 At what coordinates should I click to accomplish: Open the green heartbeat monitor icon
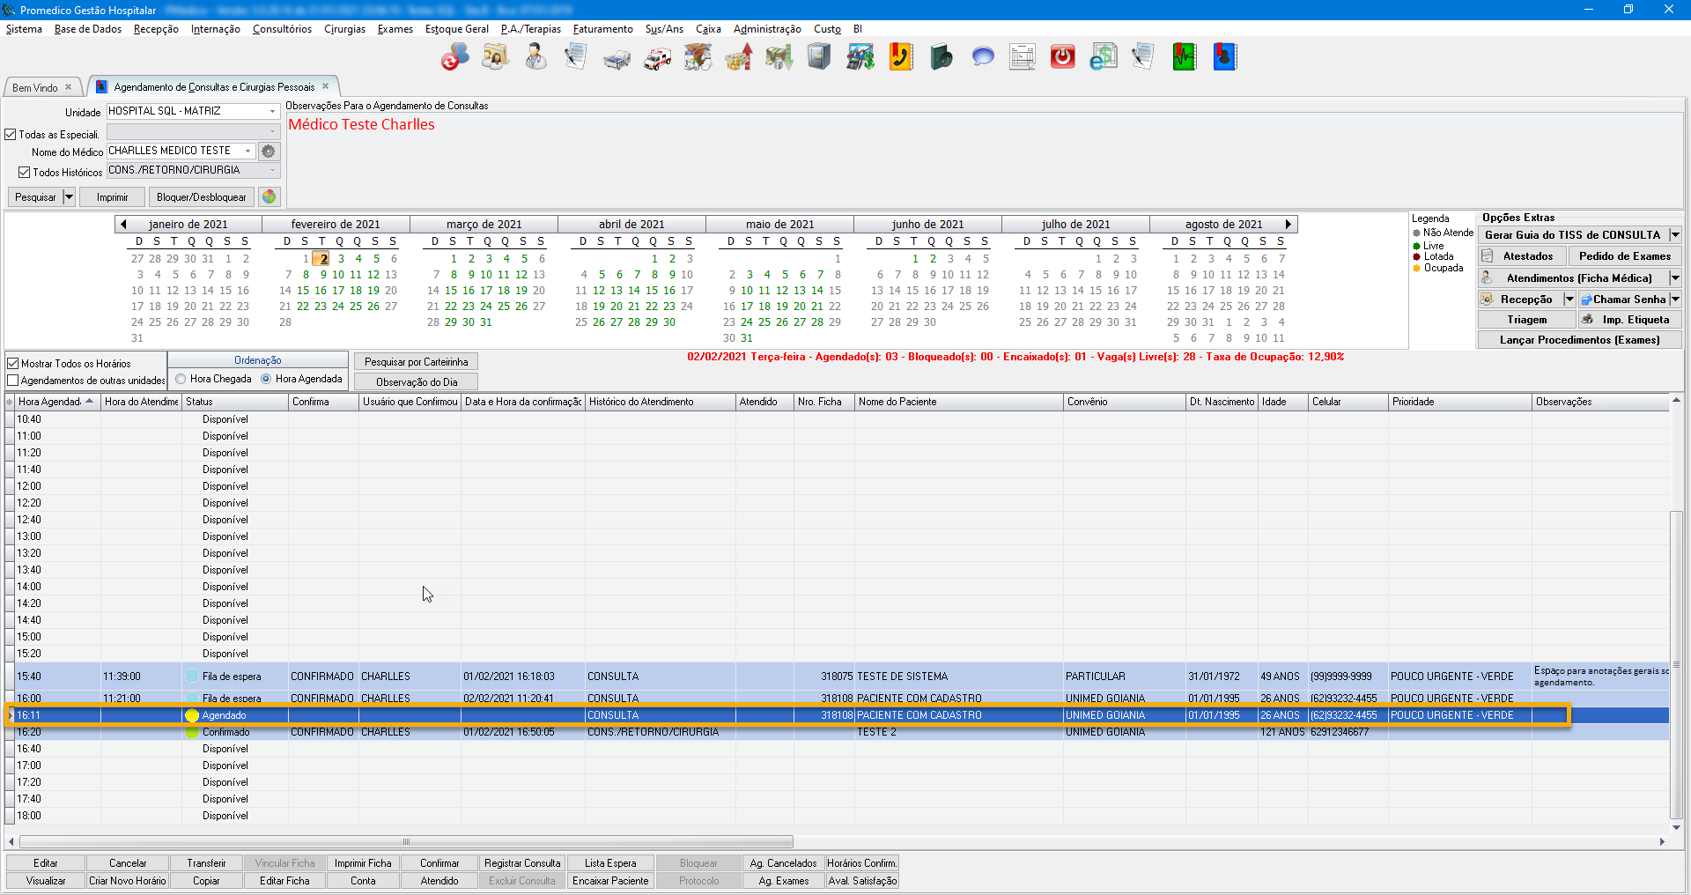click(1184, 58)
